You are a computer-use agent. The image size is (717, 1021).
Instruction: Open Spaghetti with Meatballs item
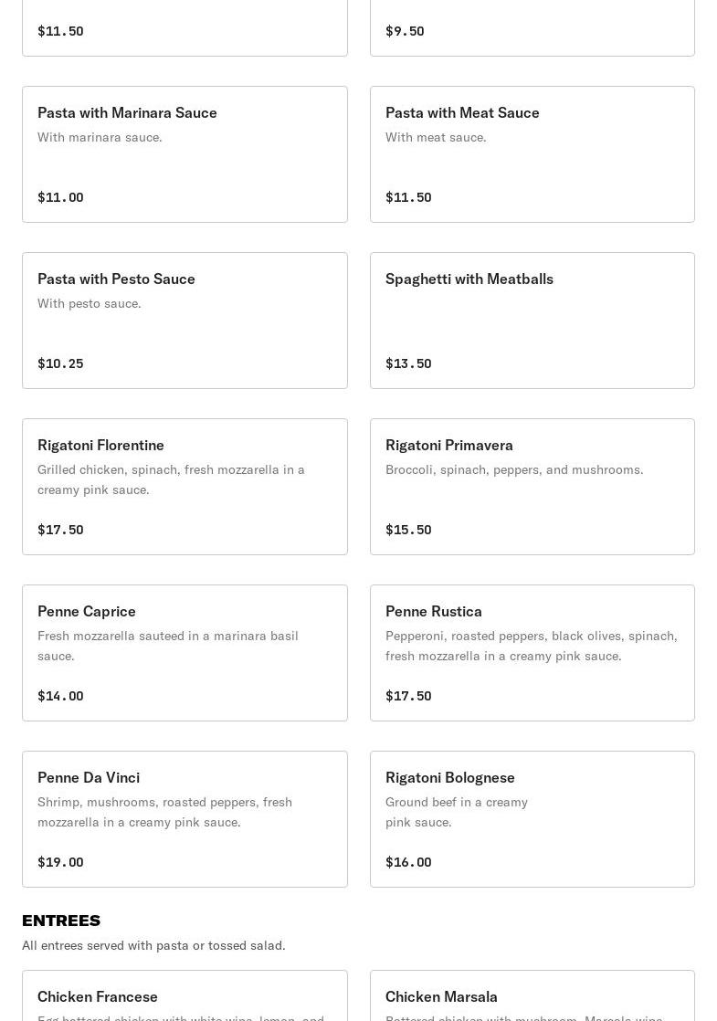532,321
